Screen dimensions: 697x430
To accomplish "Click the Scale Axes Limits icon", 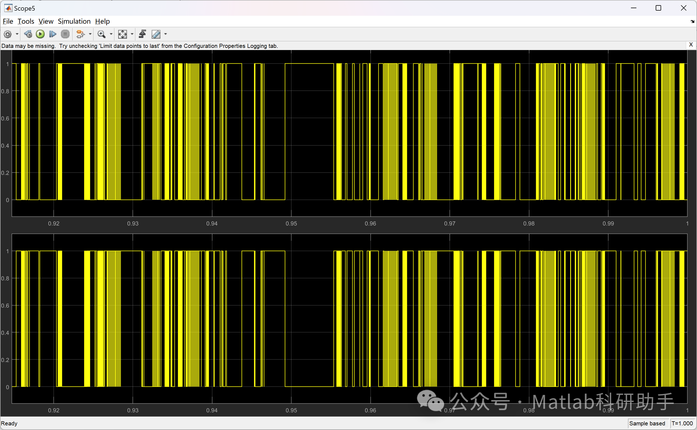I will (123, 34).
